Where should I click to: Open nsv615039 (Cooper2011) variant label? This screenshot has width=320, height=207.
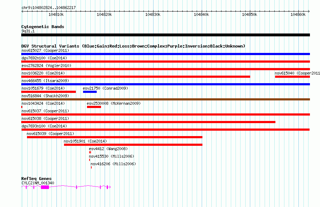(x=50, y=134)
